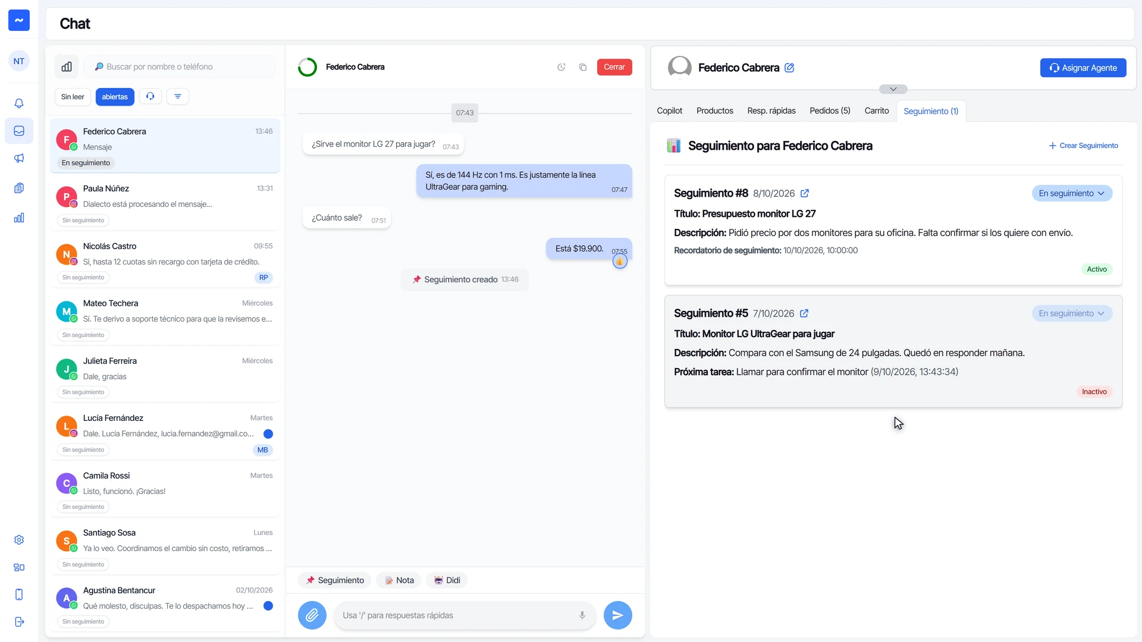Open the bar chart analytics sidebar icon
Image resolution: width=1142 pixels, height=642 pixels.
pyautogui.click(x=19, y=218)
